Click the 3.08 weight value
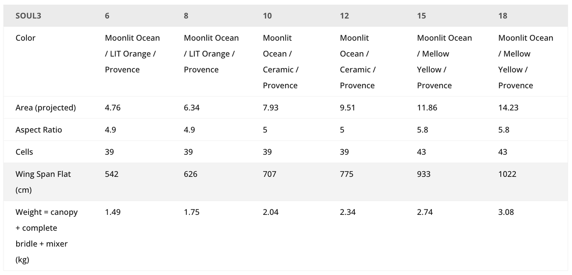This screenshot has height=275, width=572. pos(506,212)
